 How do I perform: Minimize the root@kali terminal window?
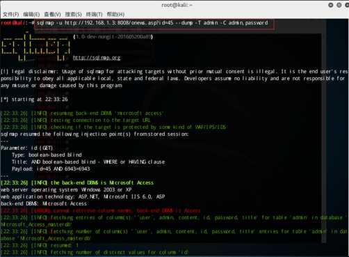[331, 5]
